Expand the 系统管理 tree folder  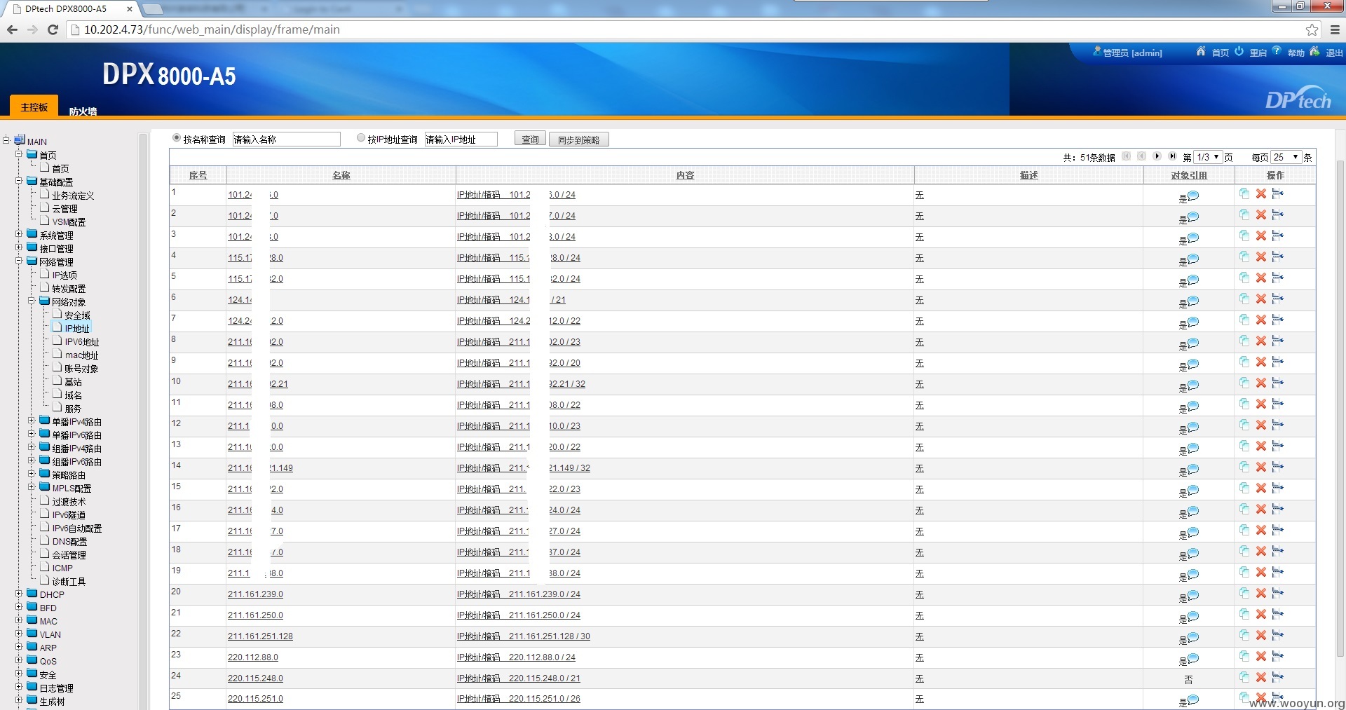coord(20,234)
